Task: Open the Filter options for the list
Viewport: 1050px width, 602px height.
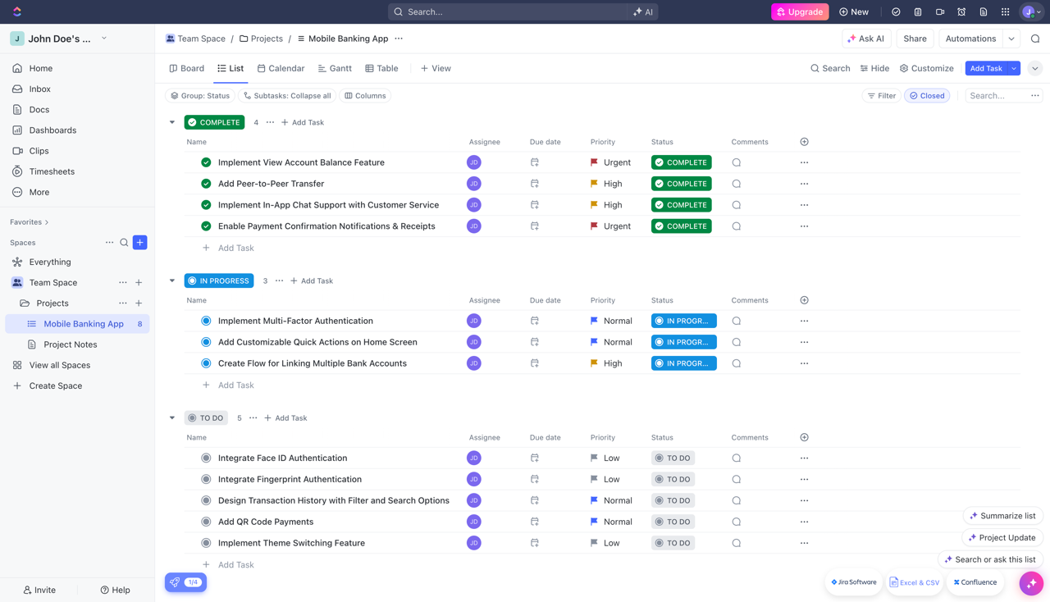Action: click(x=881, y=95)
